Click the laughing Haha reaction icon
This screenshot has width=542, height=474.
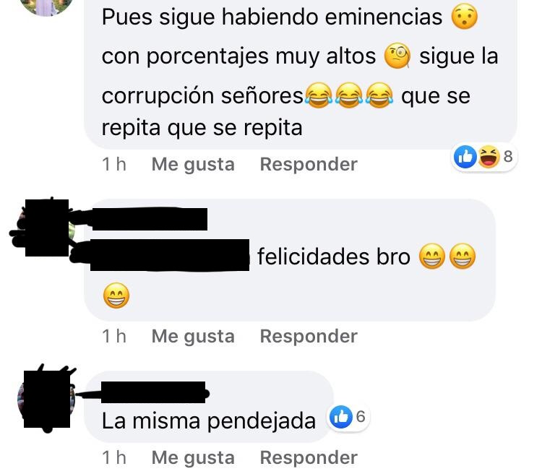(x=489, y=157)
